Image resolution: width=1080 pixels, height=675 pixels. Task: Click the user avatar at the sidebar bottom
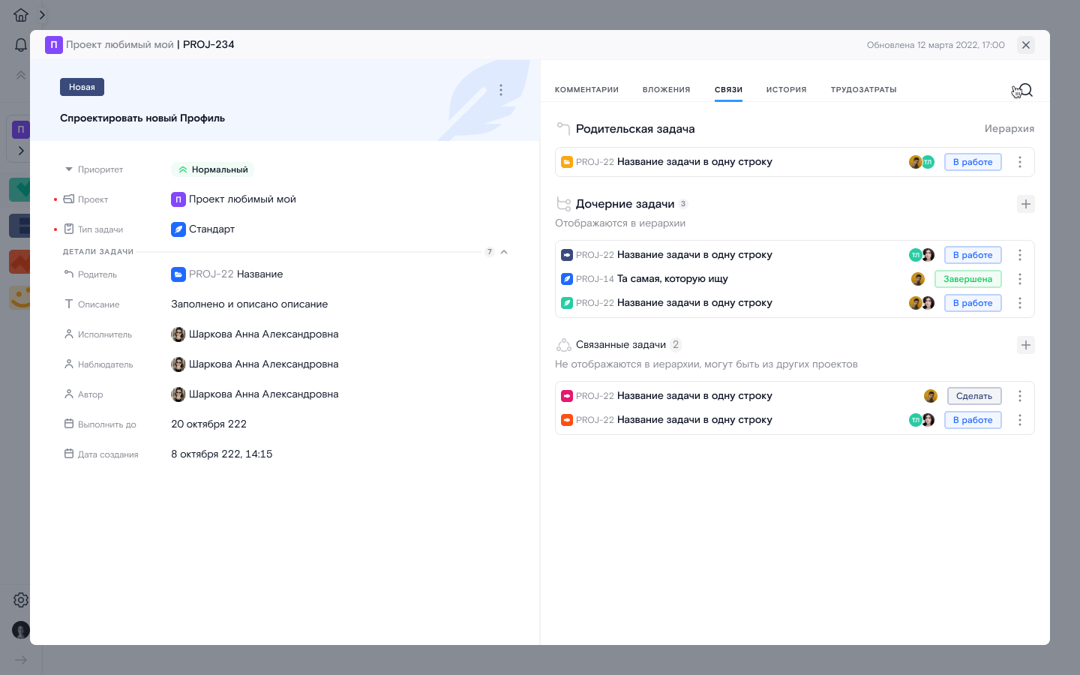[21, 630]
